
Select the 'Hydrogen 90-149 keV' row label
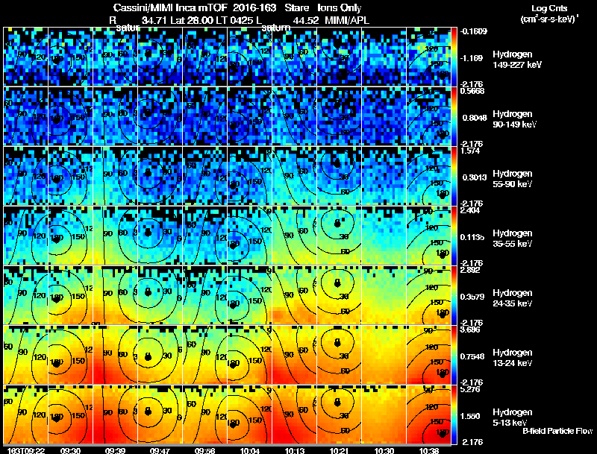pyautogui.click(x=514, y=119)
